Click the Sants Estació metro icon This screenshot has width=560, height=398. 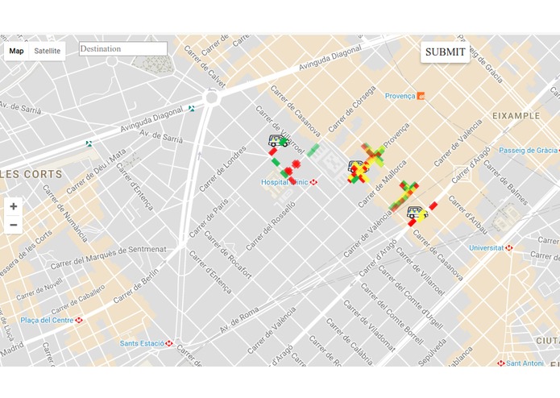point(169,343)
